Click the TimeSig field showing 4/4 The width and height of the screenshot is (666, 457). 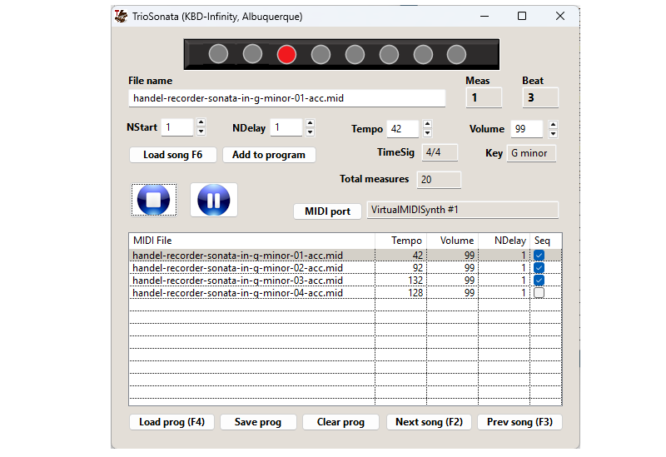coord(440,152)
